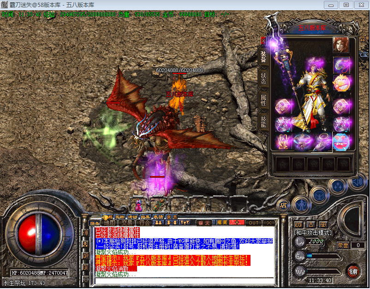Screen dimensions: 370x289
Task: Click the mask icon above attack mode
Action: point(298,224)
